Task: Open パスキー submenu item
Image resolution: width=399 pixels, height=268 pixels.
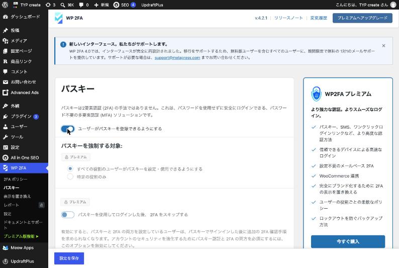Action: click(x=12, y=188)
